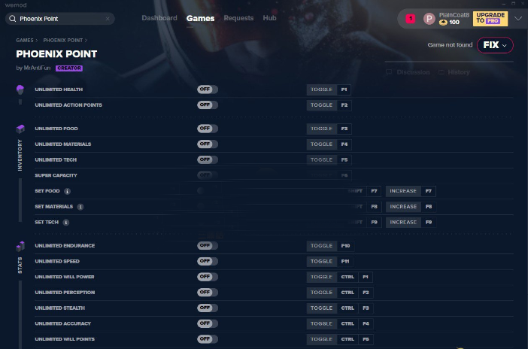Viewport: 528px width, 349px height.
Task: Toggle Unlimited Accuracy switch
Action: tap(208, 323)
